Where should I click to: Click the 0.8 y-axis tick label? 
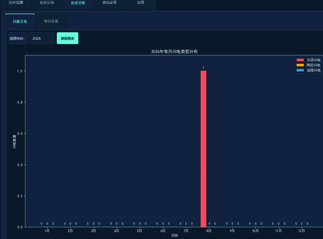pos(20,102)
